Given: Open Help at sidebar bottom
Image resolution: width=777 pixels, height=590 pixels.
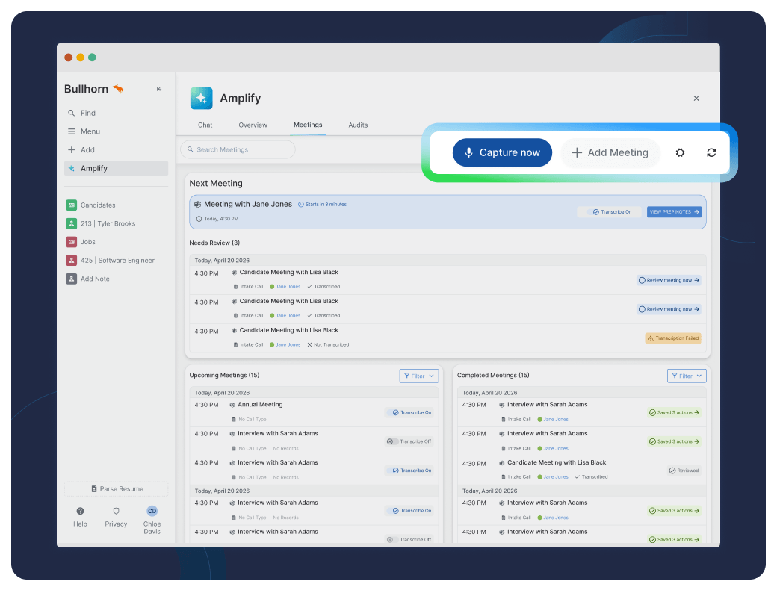Looking at the screenshot, I should coord(80,517).
